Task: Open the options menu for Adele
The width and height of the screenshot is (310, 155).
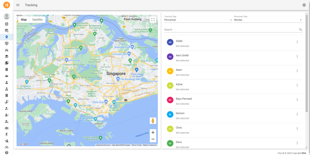Action: tap(297, 42)
